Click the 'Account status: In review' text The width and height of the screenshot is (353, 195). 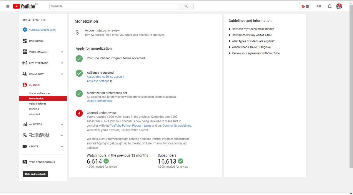click(x=102, y=31)
